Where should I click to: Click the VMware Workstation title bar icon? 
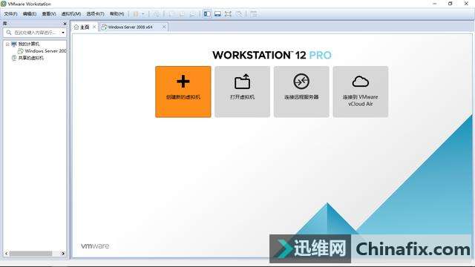[x=4, y=4]
